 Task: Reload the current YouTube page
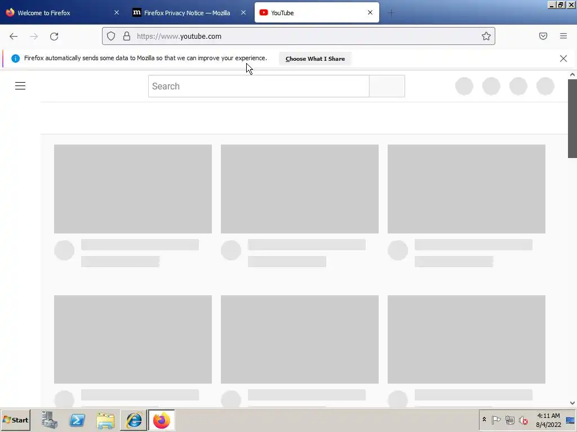54,36
